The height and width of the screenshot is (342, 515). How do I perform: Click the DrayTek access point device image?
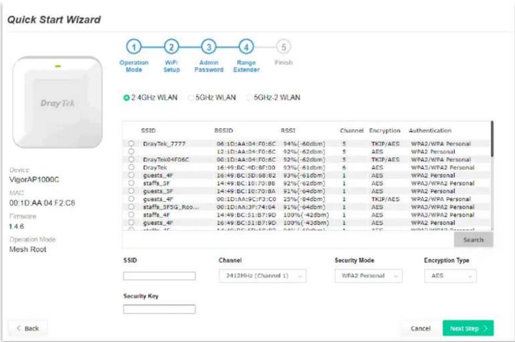[x=58, y=102]
